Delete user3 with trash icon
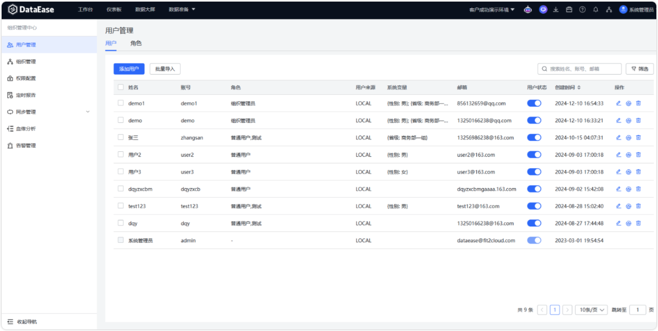This screenshot has width=658, height=331. 638,172
